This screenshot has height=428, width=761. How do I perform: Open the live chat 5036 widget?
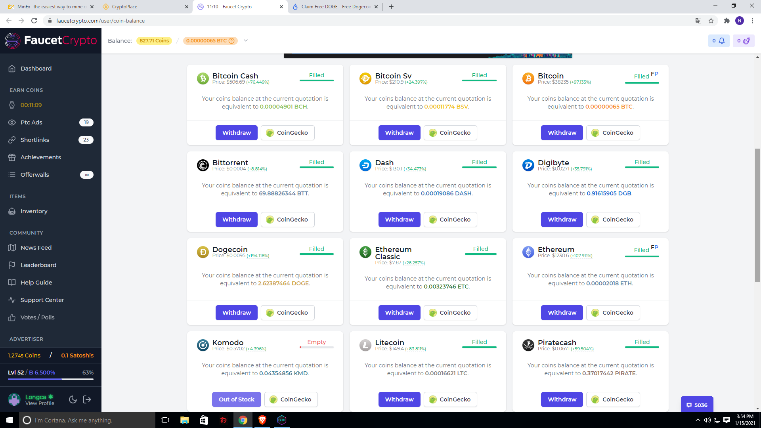697,405
